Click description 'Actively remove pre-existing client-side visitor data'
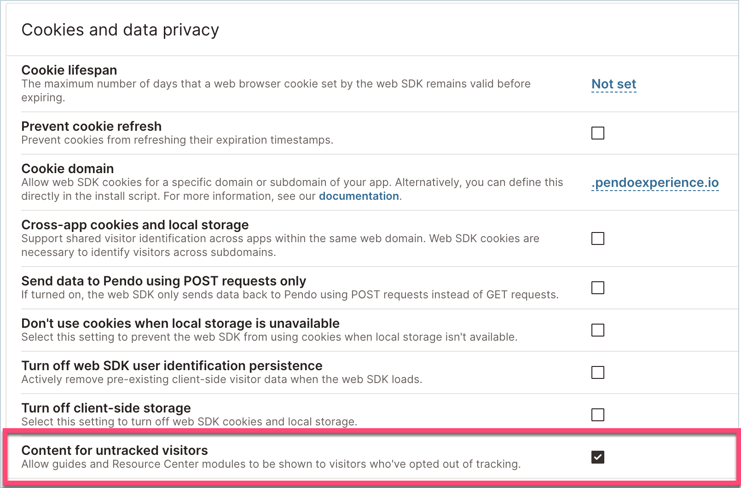Image resolution: width=741 pixels, height=488 pixels. pyautogui.click(x=222, y=379)
